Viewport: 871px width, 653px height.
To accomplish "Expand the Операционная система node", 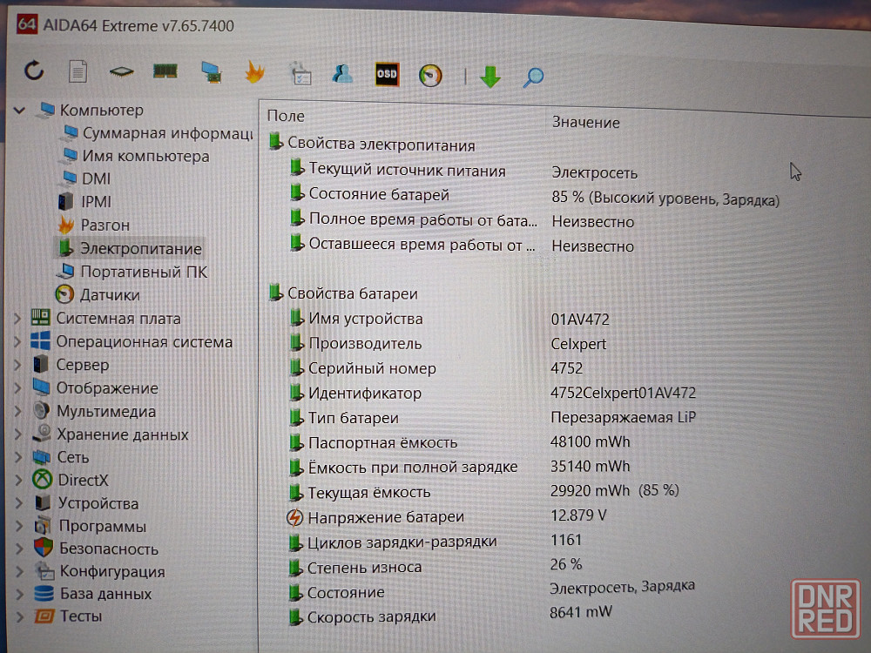I will tap(17, 342).
